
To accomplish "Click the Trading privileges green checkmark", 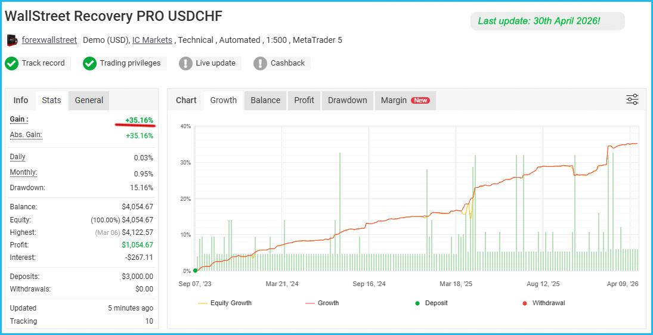I will 89,63.
